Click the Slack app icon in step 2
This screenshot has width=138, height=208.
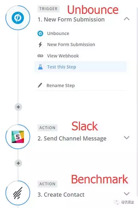click(18, 137)
